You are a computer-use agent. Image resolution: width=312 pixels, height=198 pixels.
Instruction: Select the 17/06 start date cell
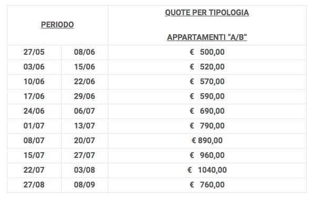pyautogui.click(x=34, y=96)
